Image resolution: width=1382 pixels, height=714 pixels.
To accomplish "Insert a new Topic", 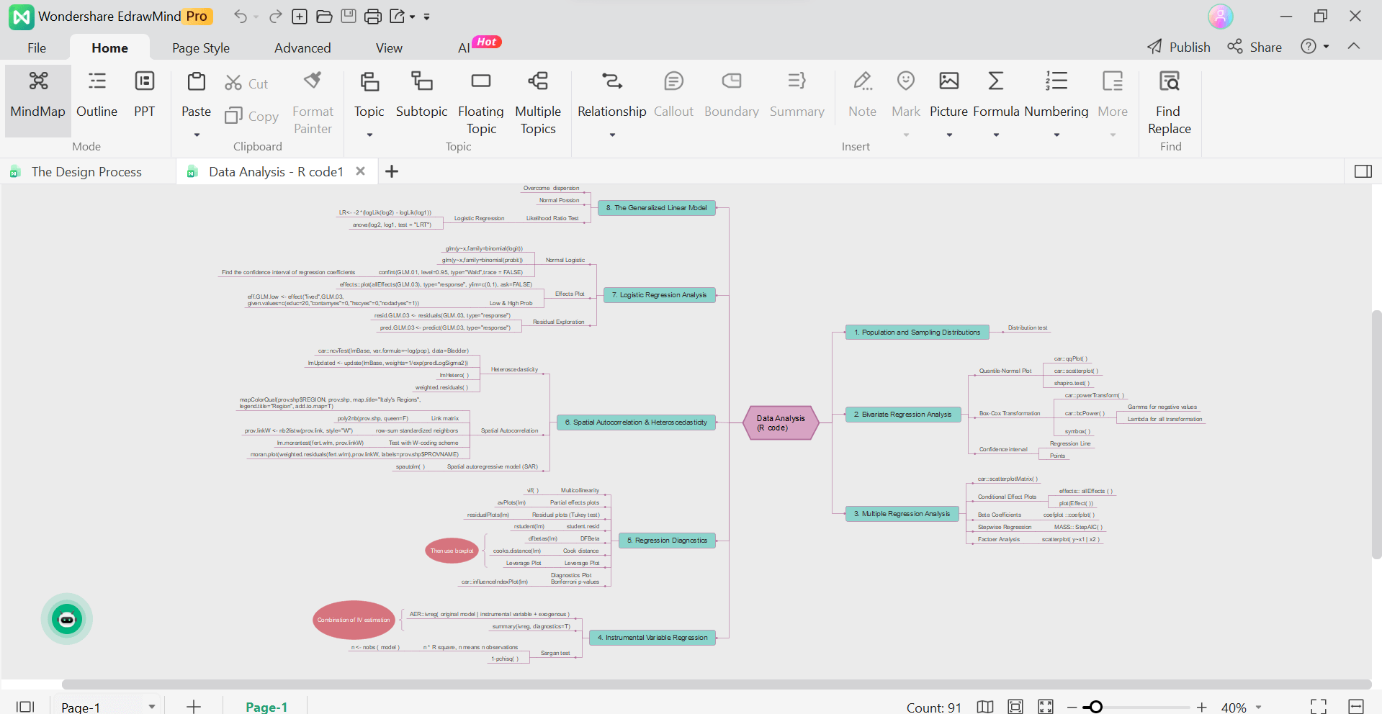I will point(369,94).
